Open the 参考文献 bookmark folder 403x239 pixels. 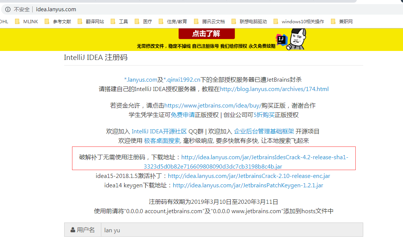pos(58,22)
